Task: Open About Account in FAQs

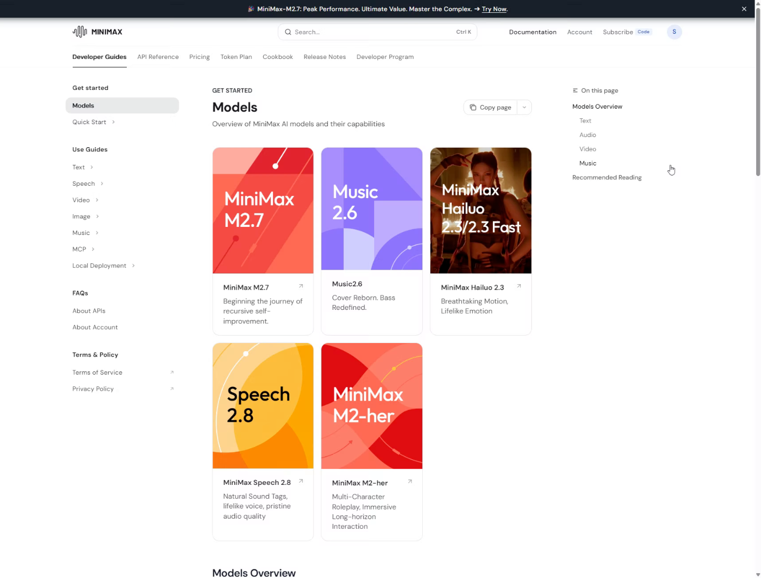Action: click(x=95, y=328)
